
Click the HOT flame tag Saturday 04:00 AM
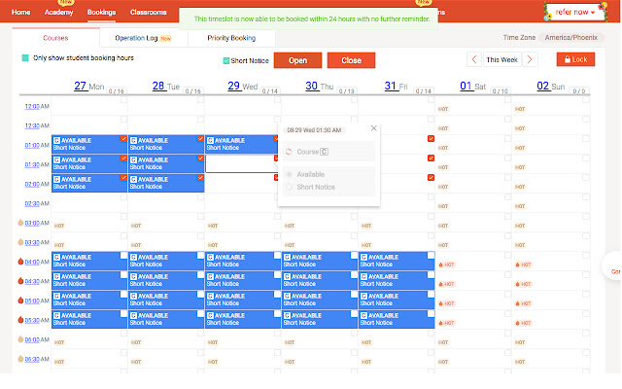447,265
